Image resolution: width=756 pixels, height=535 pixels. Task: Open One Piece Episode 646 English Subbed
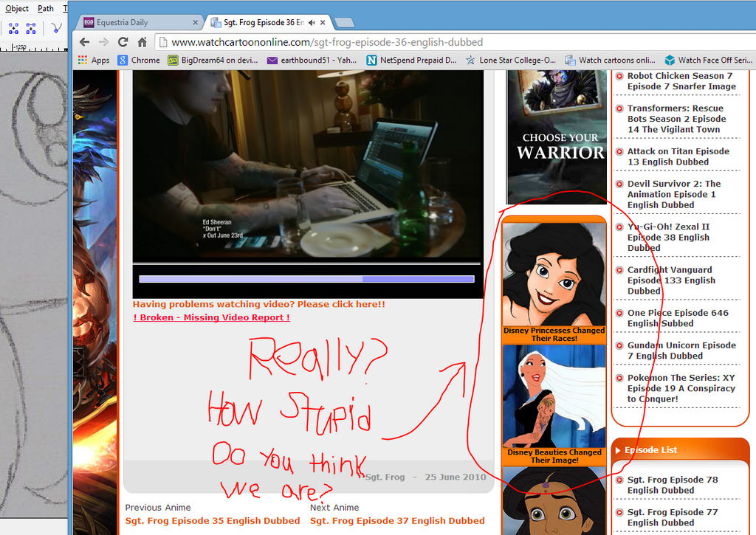click(678, 318)
